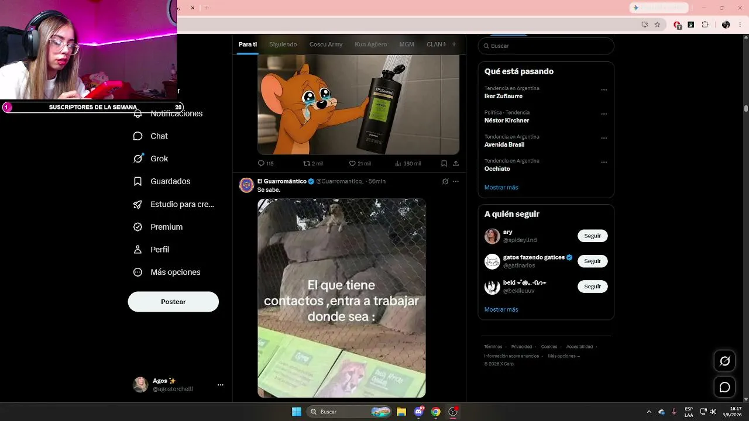Click the Google Chrome taskbar icon

[x=435, y=412]
